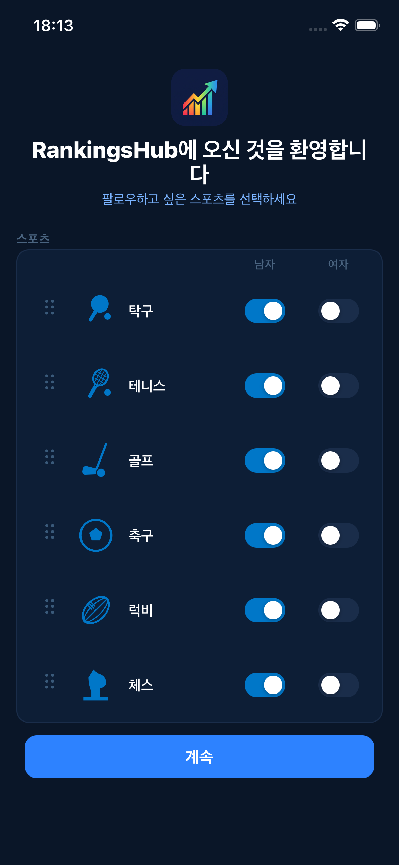Tap the soccer ball icon

point(96,535)
